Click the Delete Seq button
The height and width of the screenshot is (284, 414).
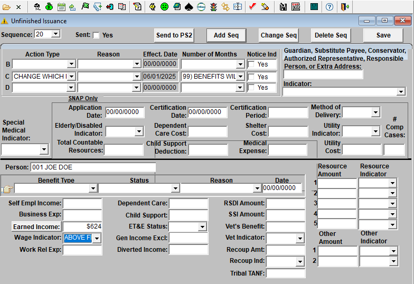(x=331, y=35)
